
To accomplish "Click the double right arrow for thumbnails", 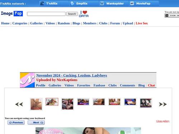I will [x=163, y=104].
